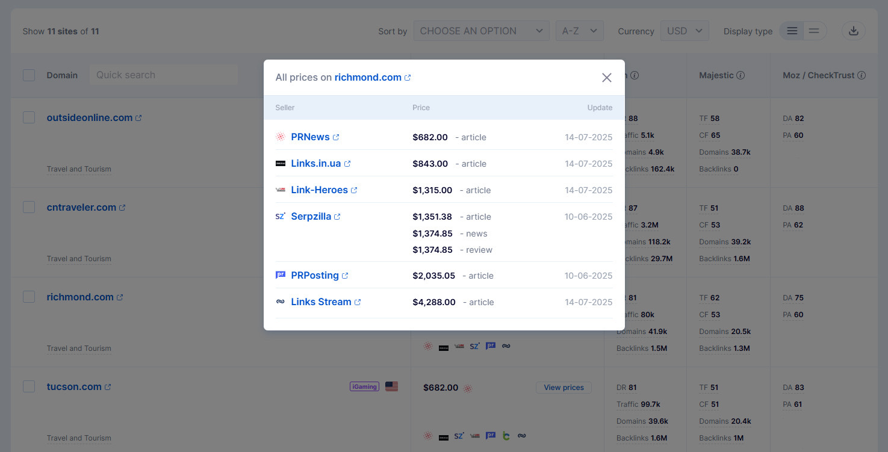Switch to detailed list display type
Screen dimensions: 888x452
click(x=792, y=31)
